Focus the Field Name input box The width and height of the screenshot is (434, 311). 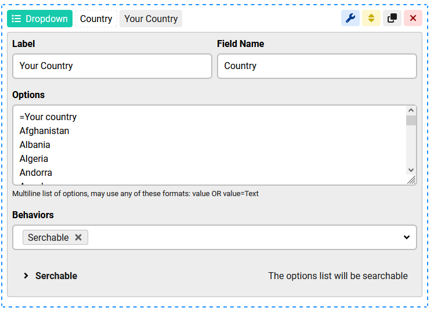pos(317,66)
